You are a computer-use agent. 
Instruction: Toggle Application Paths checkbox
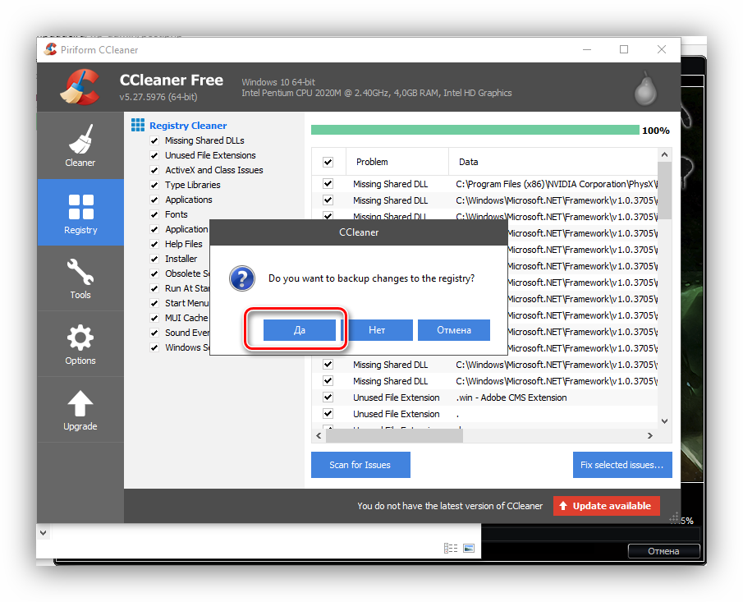point(154,229)
